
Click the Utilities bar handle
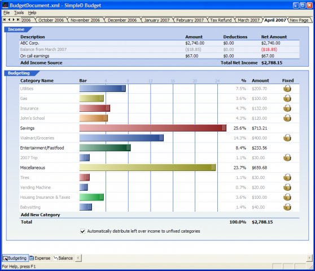(124, 89)
